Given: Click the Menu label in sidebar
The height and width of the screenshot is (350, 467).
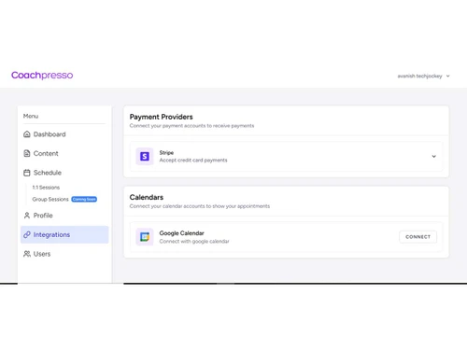Looking at the screenshot, I should tap(31, 116).
